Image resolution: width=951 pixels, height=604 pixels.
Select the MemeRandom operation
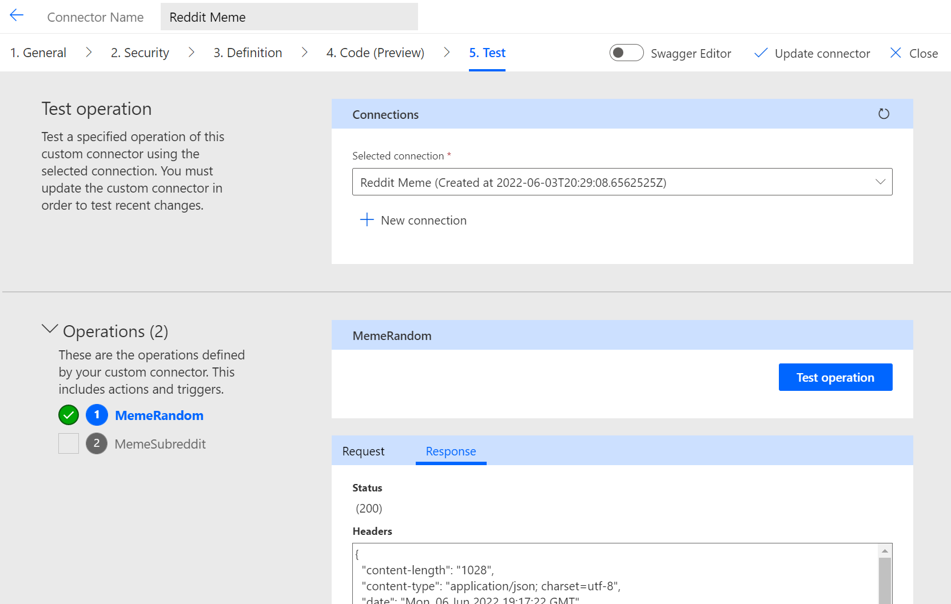coord(159,415)
